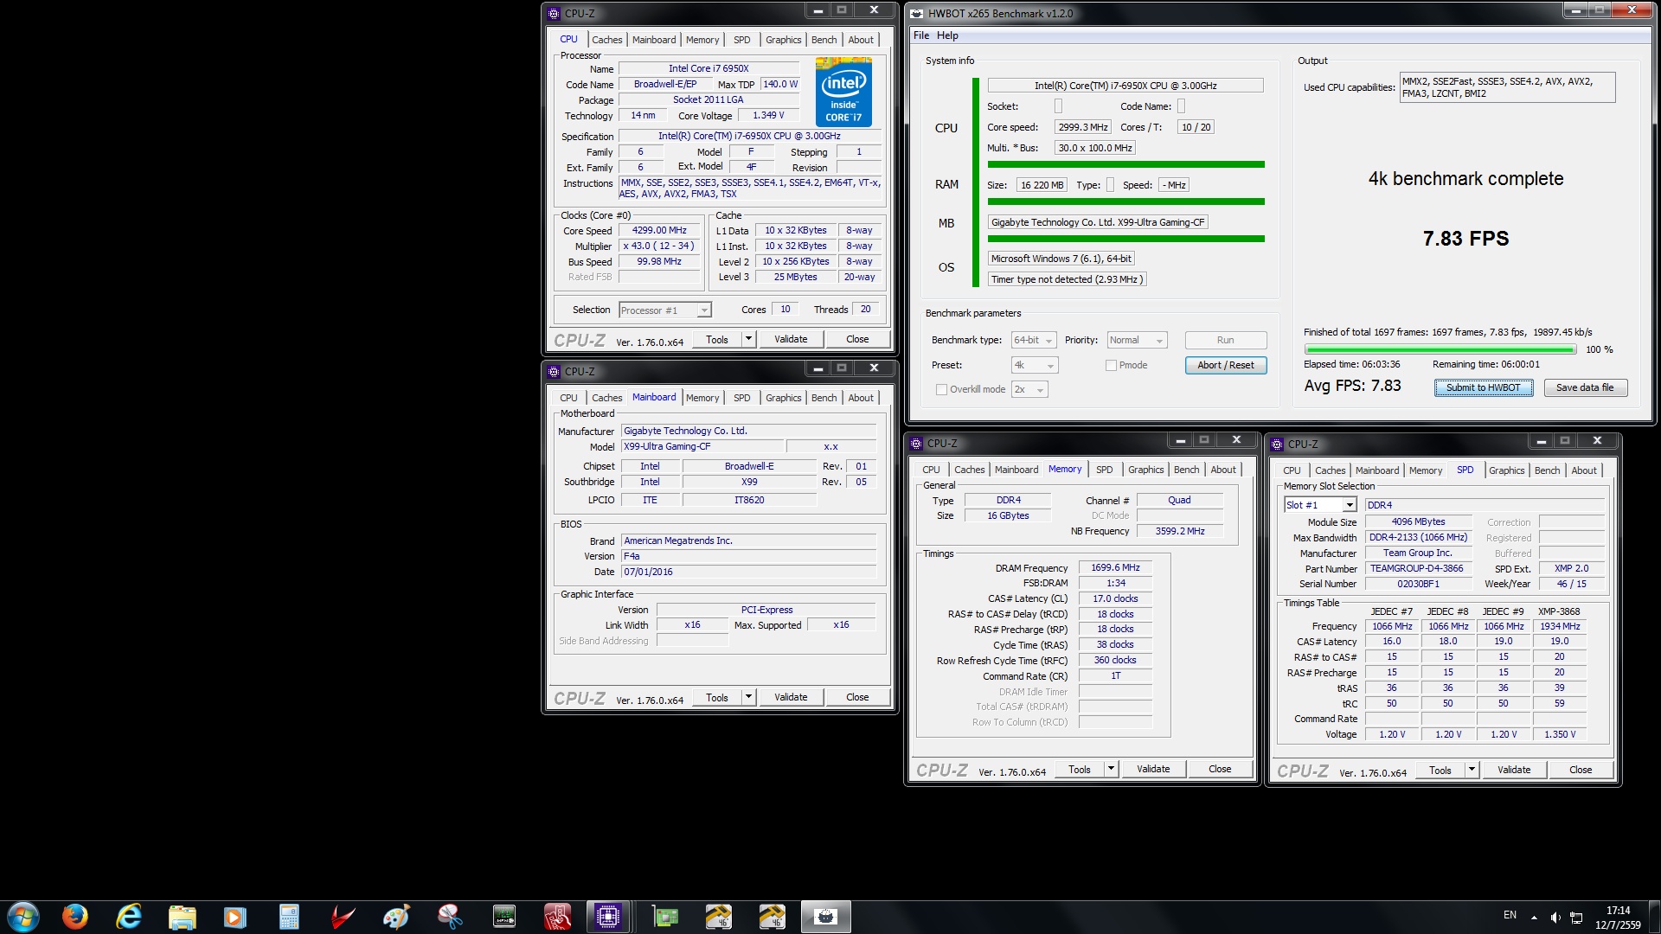Click the 7.83 FPS result text
The height and width of the screenshot is (934, 1661).
pos(1465,239)
